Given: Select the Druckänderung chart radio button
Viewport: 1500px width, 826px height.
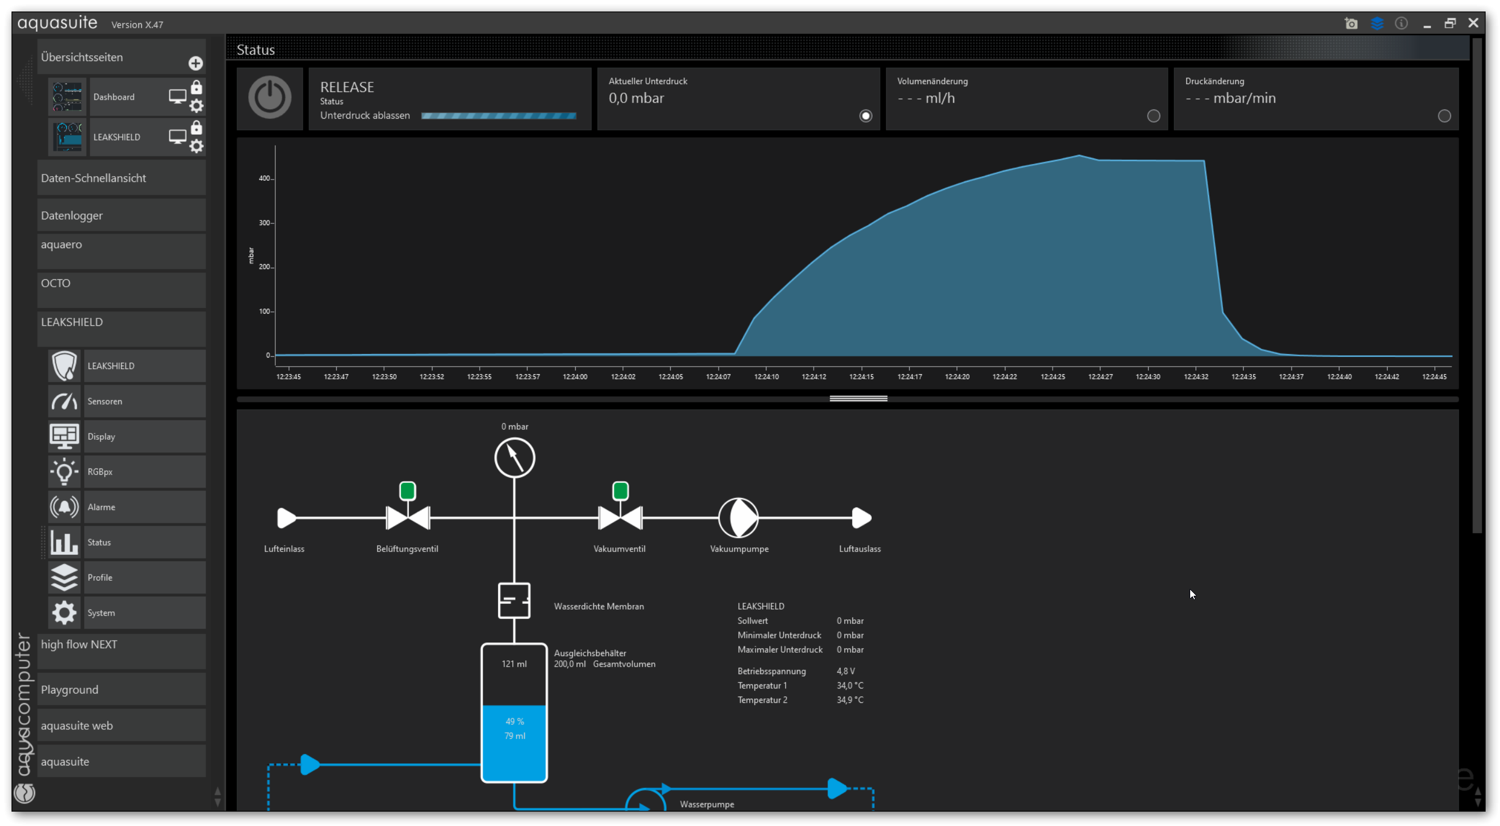Looking at the screenshot, I should tap(1444, 116).
